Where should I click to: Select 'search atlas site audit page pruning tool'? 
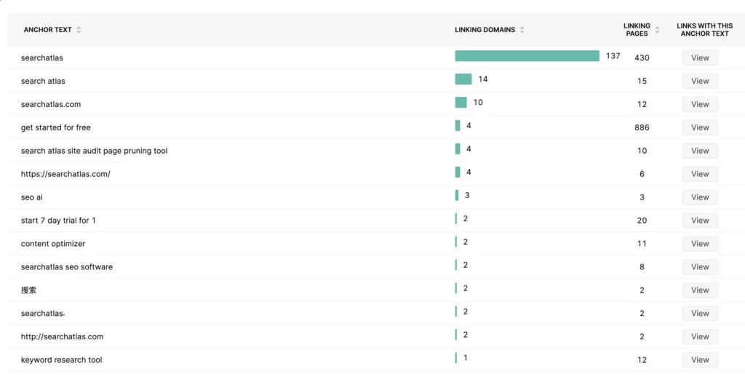pyautogui.click(x=94, y=151)
